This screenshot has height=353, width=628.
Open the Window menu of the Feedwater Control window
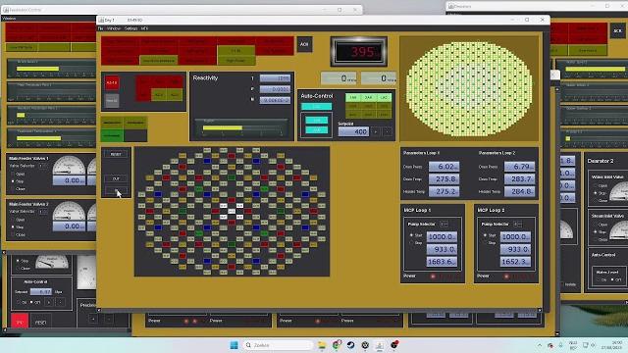coord(9,18)
